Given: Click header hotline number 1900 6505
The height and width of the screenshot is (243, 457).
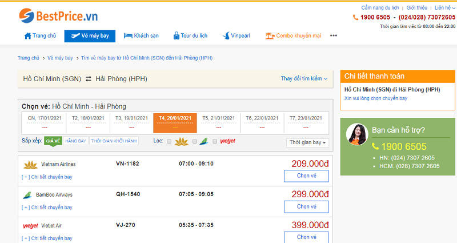Looking at the screenshot, I should point(375,18).
